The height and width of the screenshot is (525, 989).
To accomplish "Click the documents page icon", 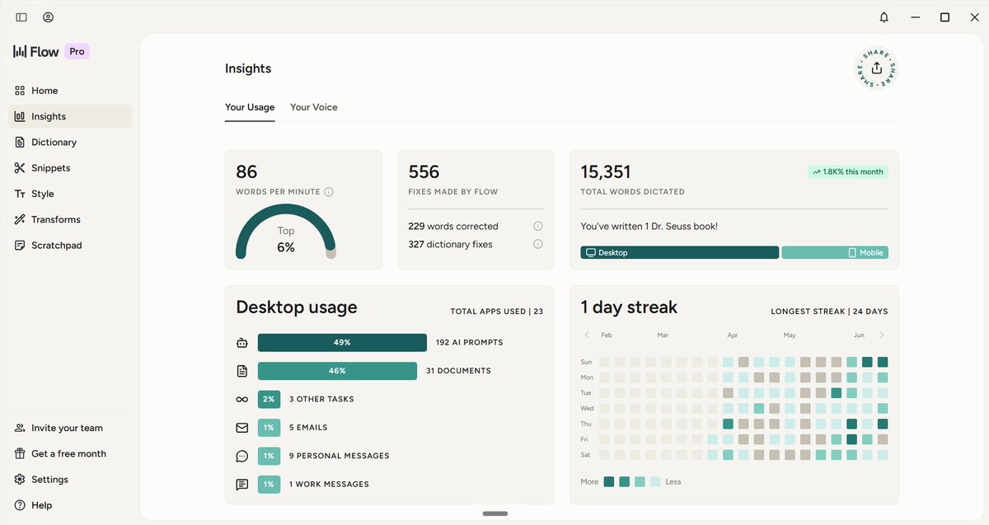I will (x=242, y=371).
